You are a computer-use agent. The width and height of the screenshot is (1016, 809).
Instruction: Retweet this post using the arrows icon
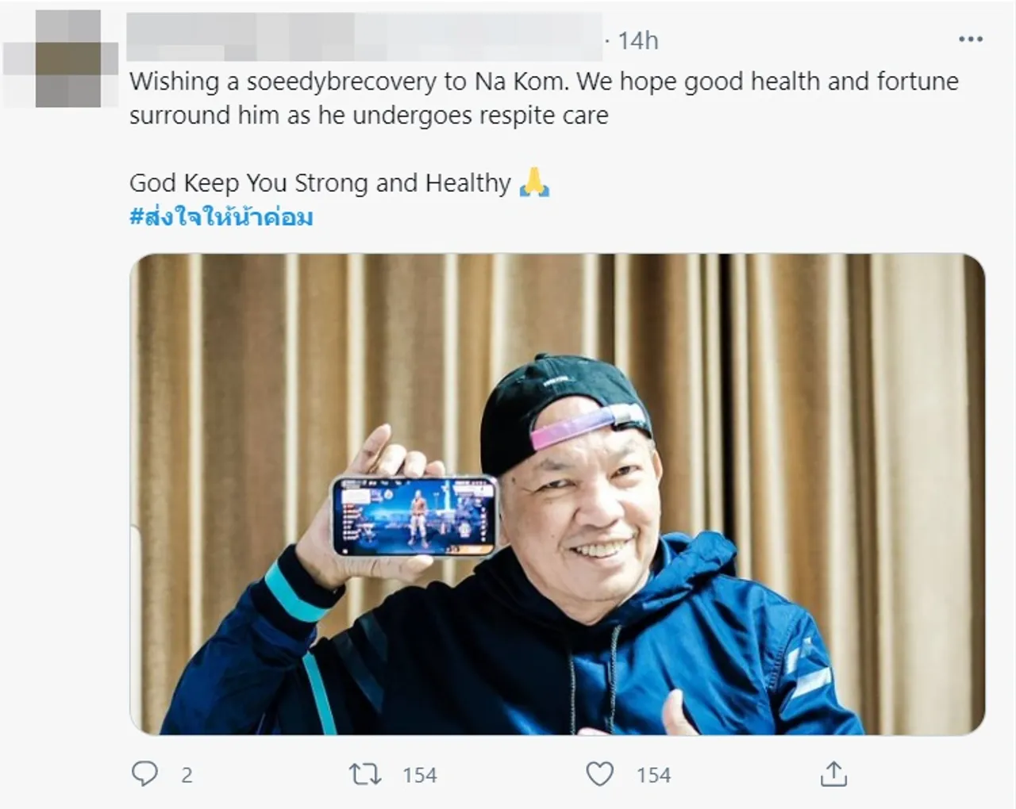click(365, 773)
